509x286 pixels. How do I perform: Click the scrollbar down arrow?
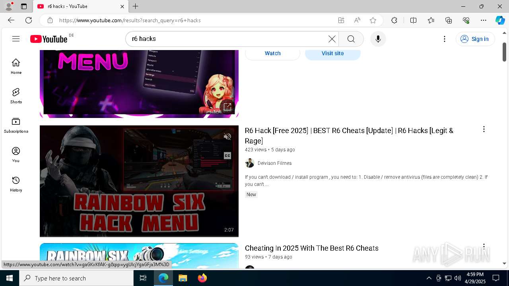pos(504,263)
